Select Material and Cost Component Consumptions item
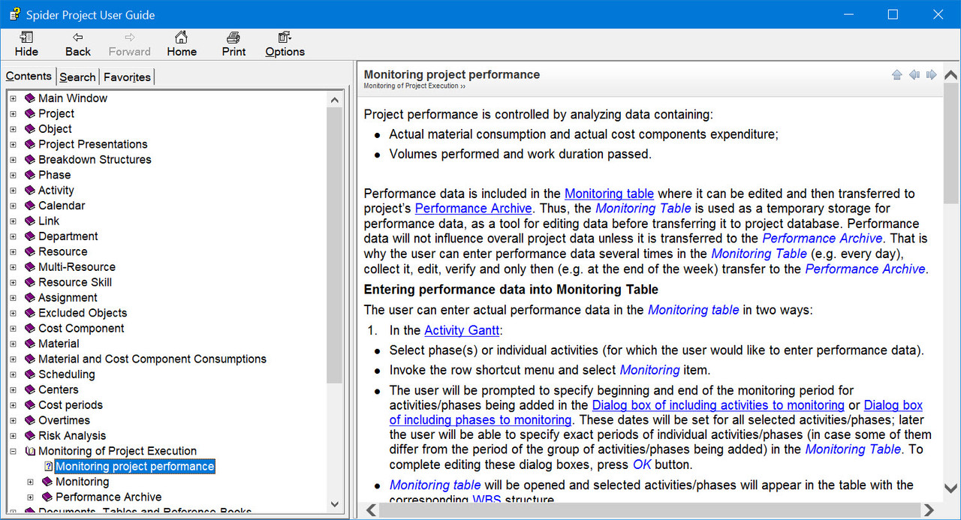This screenshot has width=961, height=520. (x=152, y=359)
